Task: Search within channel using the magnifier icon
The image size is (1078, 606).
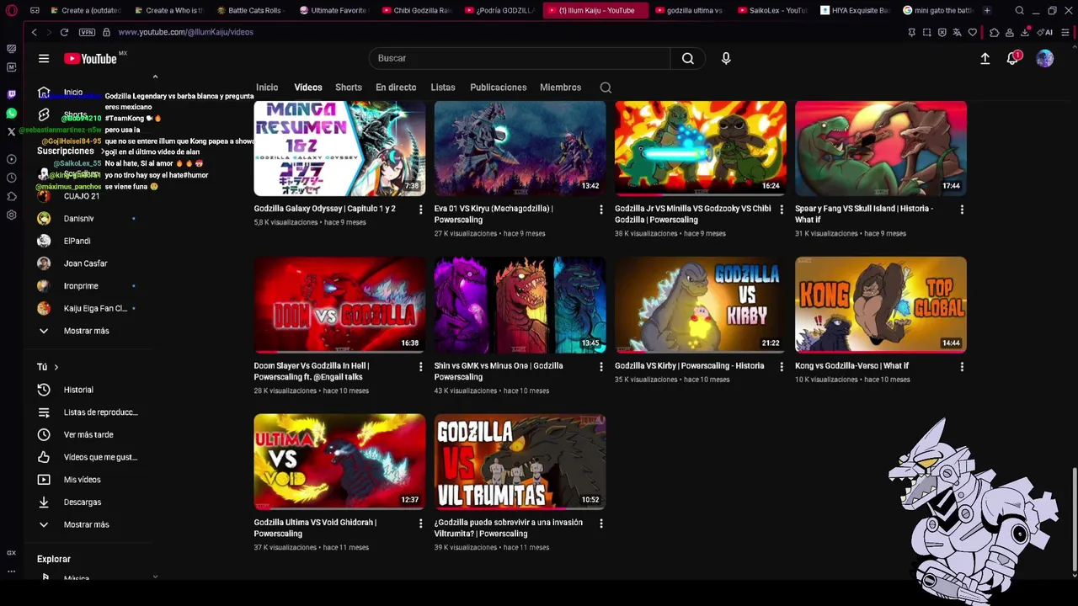Action: [x=606, y=88]
